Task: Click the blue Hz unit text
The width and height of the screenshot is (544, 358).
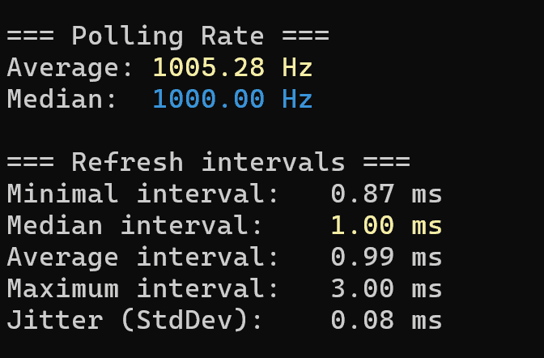Action: click(297, 99)
